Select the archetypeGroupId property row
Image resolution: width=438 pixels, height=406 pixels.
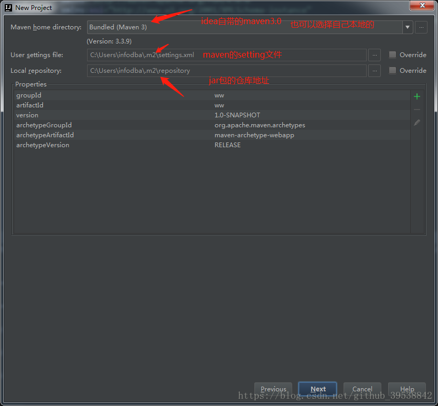click(212, 125)
